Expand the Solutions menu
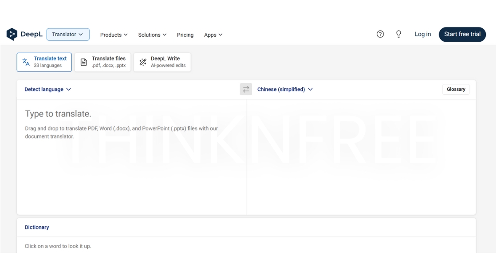Image resolution: width=497 pixels, height=279 pixels. (152, 35)
